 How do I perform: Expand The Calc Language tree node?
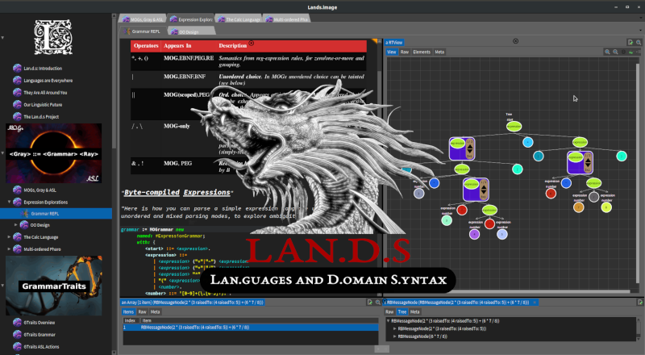[9, 237]
